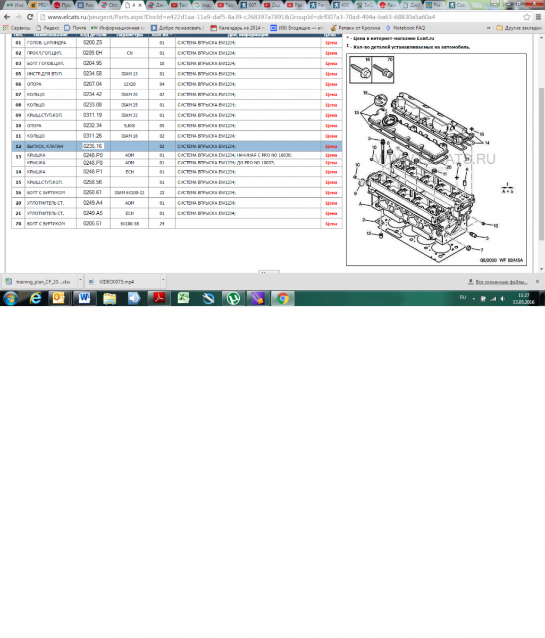545x638 pixels.
Task: Click the Windows Start button
Action: [x=10, y=298]
